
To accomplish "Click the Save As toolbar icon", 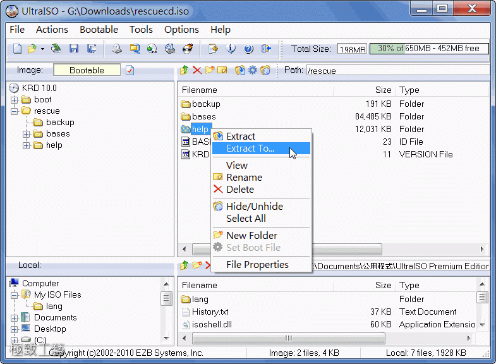I will coord(92,49).
